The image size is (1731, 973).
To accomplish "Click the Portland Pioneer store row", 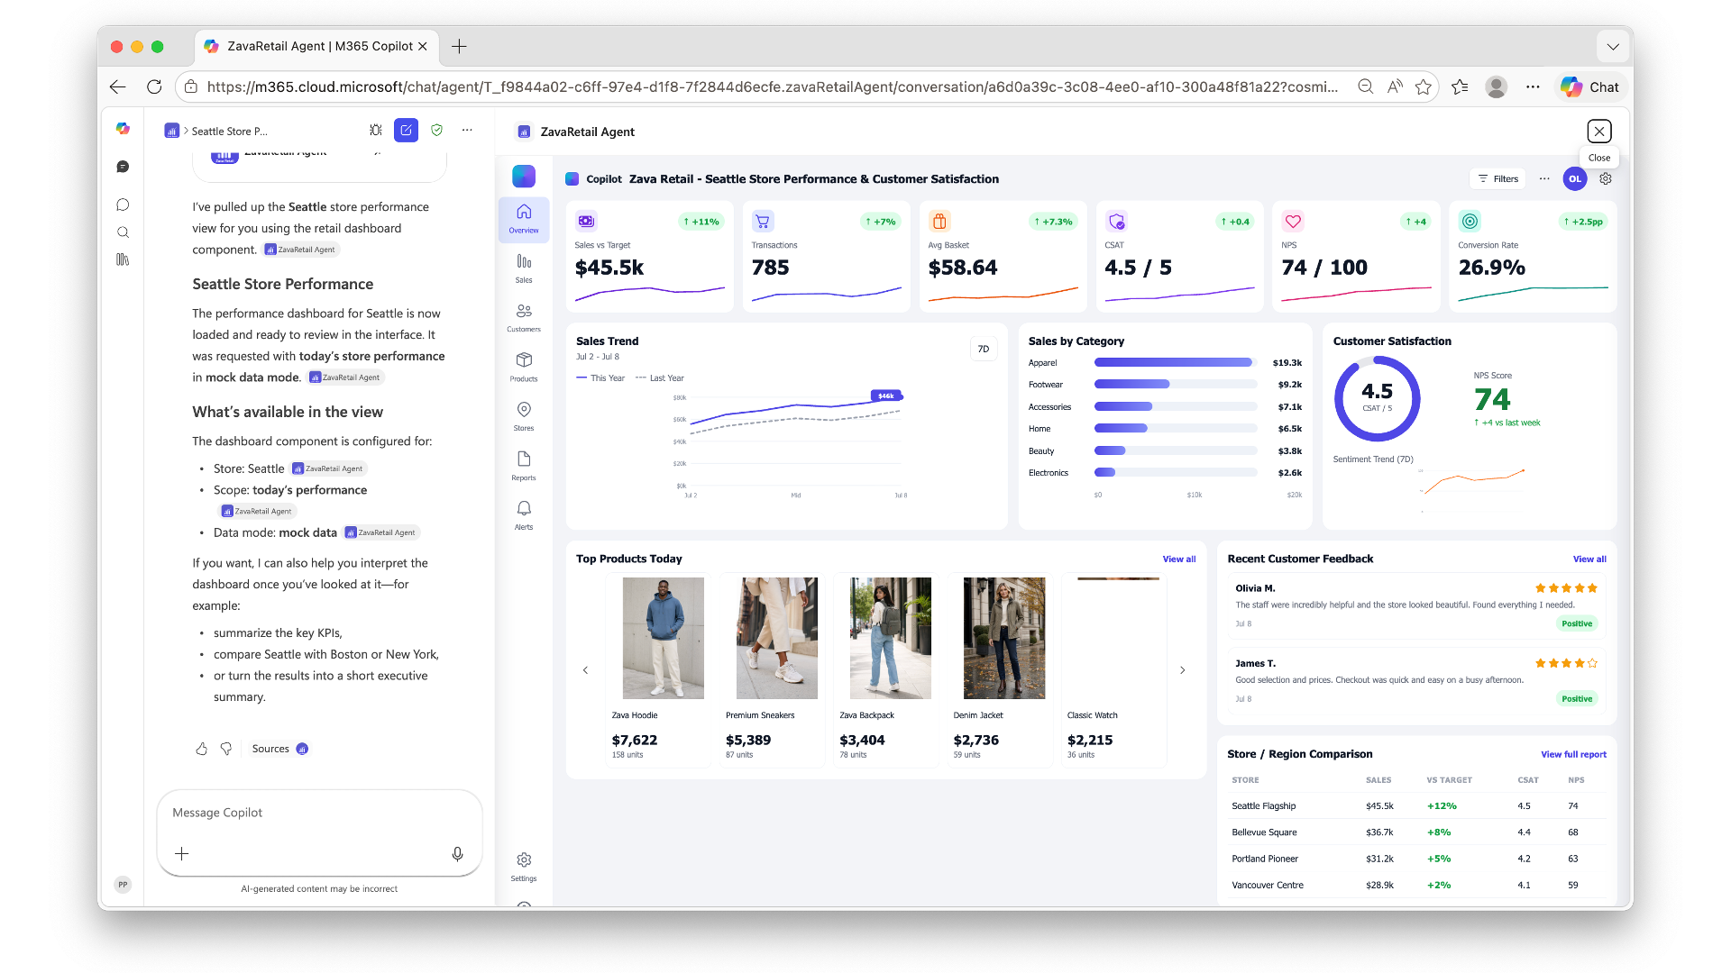I will point(1418,859).
